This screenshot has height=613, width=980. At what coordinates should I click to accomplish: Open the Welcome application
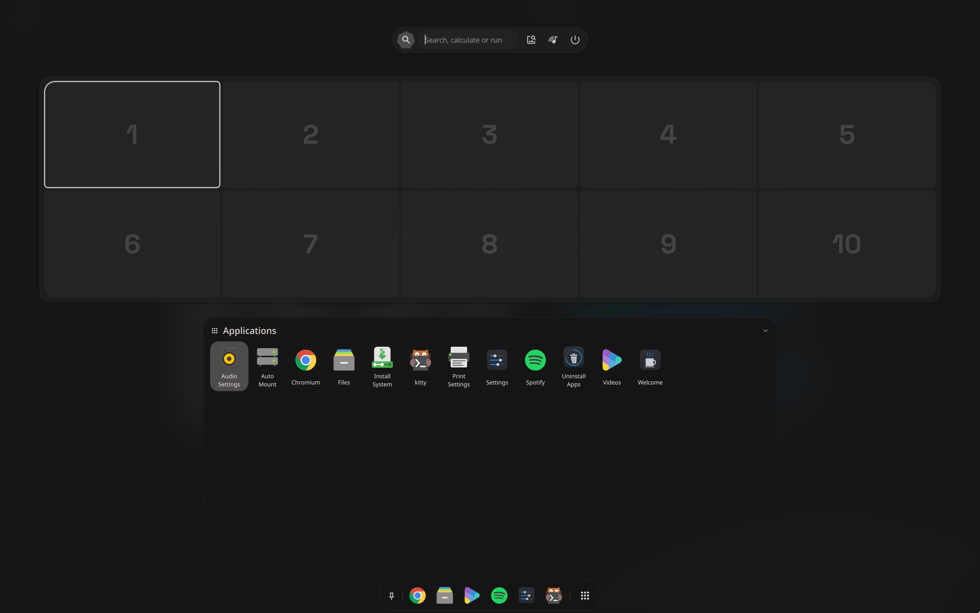650,366
